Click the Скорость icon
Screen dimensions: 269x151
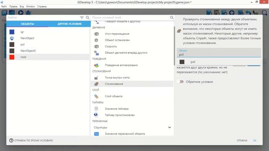[96, 47]
